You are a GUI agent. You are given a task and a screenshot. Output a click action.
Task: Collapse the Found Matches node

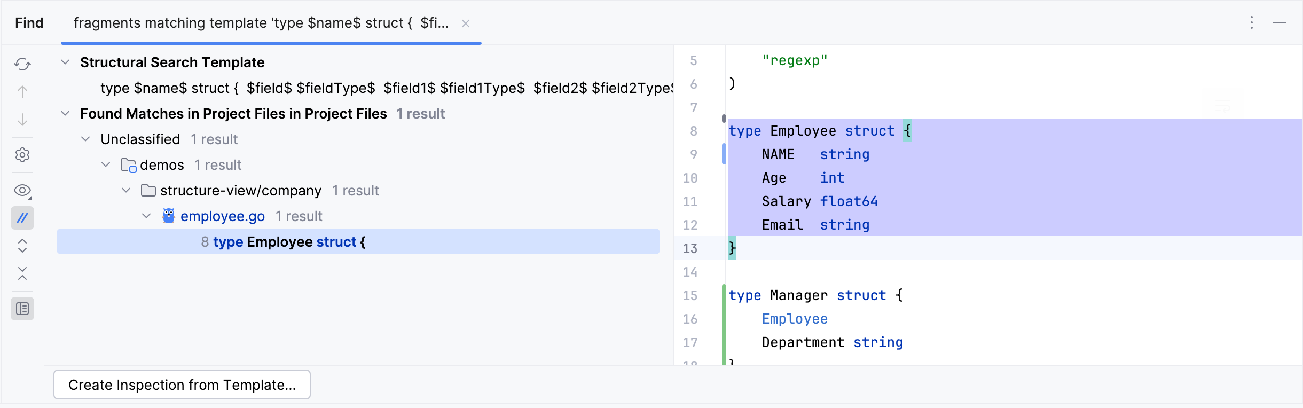pyautogui.click(x=65, y=114)
